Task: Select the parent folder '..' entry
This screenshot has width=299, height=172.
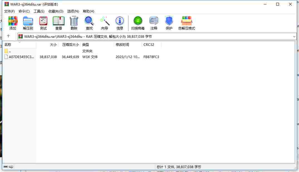Action: (8, 51)
